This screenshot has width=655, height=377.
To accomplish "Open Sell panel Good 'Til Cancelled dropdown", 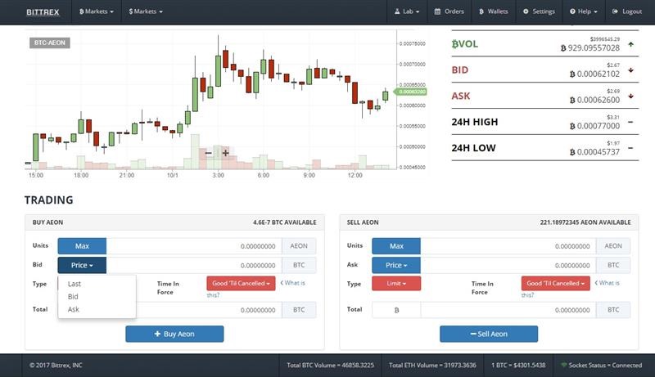I will [556, 283].
